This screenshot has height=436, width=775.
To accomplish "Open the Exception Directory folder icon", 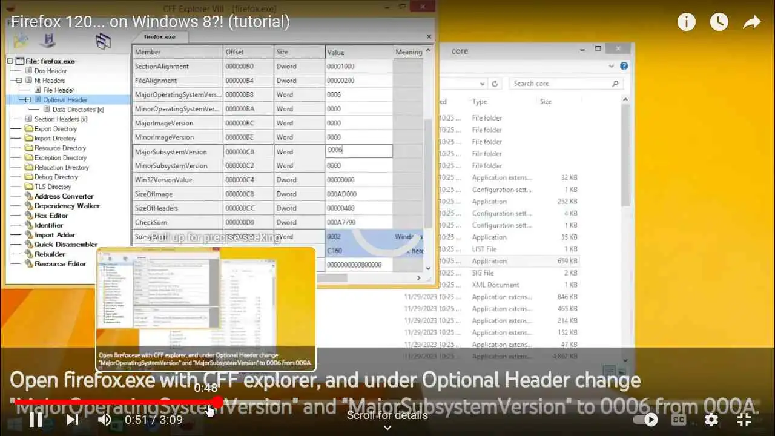I will (x=29, y=158).
